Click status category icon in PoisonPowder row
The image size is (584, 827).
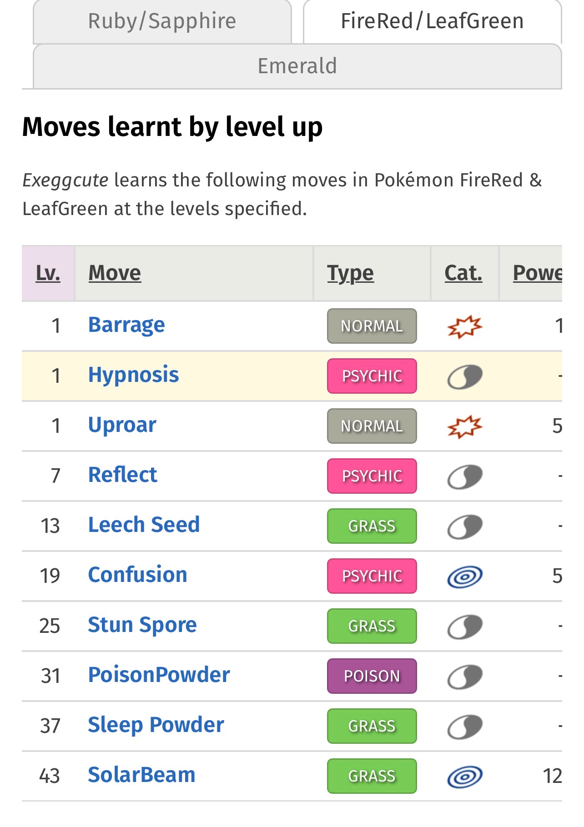pos(464,677)
